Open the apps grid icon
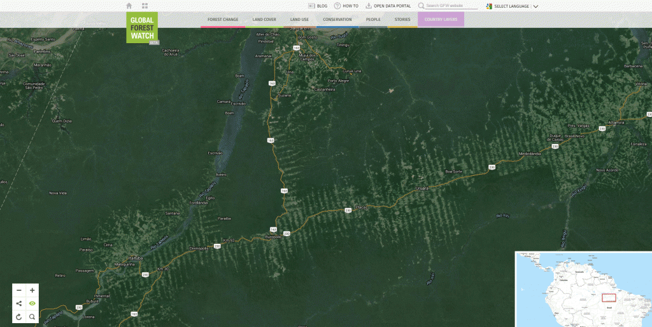652x327 pixels. tap(145, 6)
